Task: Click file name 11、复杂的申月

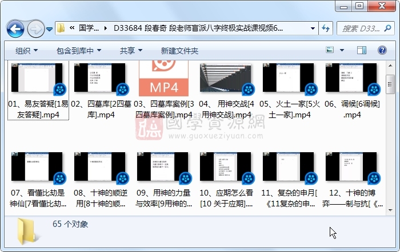Action: (289, 198)
